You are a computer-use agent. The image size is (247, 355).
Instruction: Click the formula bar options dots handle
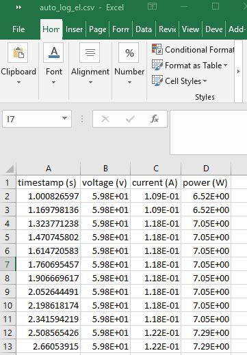[82, 119]
